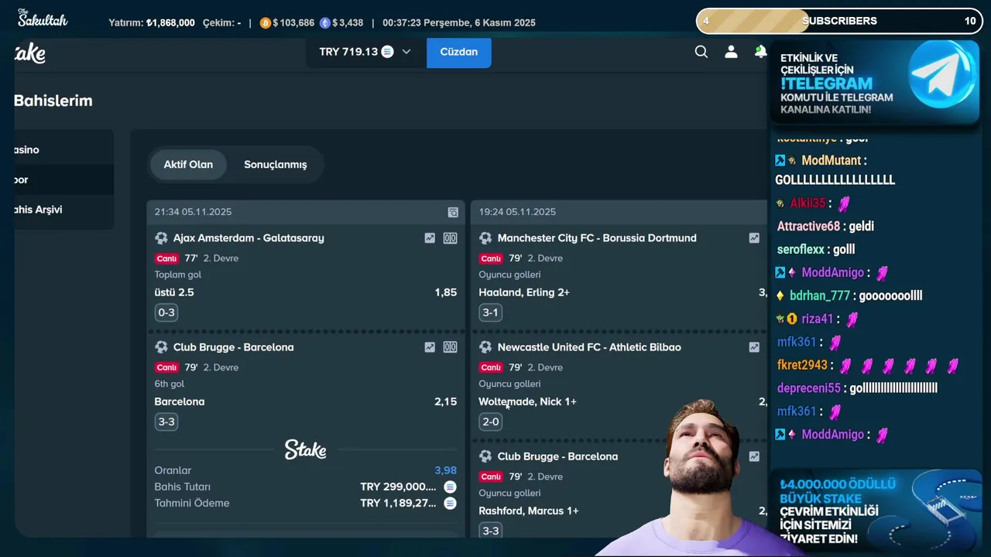The width and height of the screenshot is (991, 557).
Task: Click the 0-3 score badge under üstü 2.5
Action: pyautogui.click(x=166, y=313)
